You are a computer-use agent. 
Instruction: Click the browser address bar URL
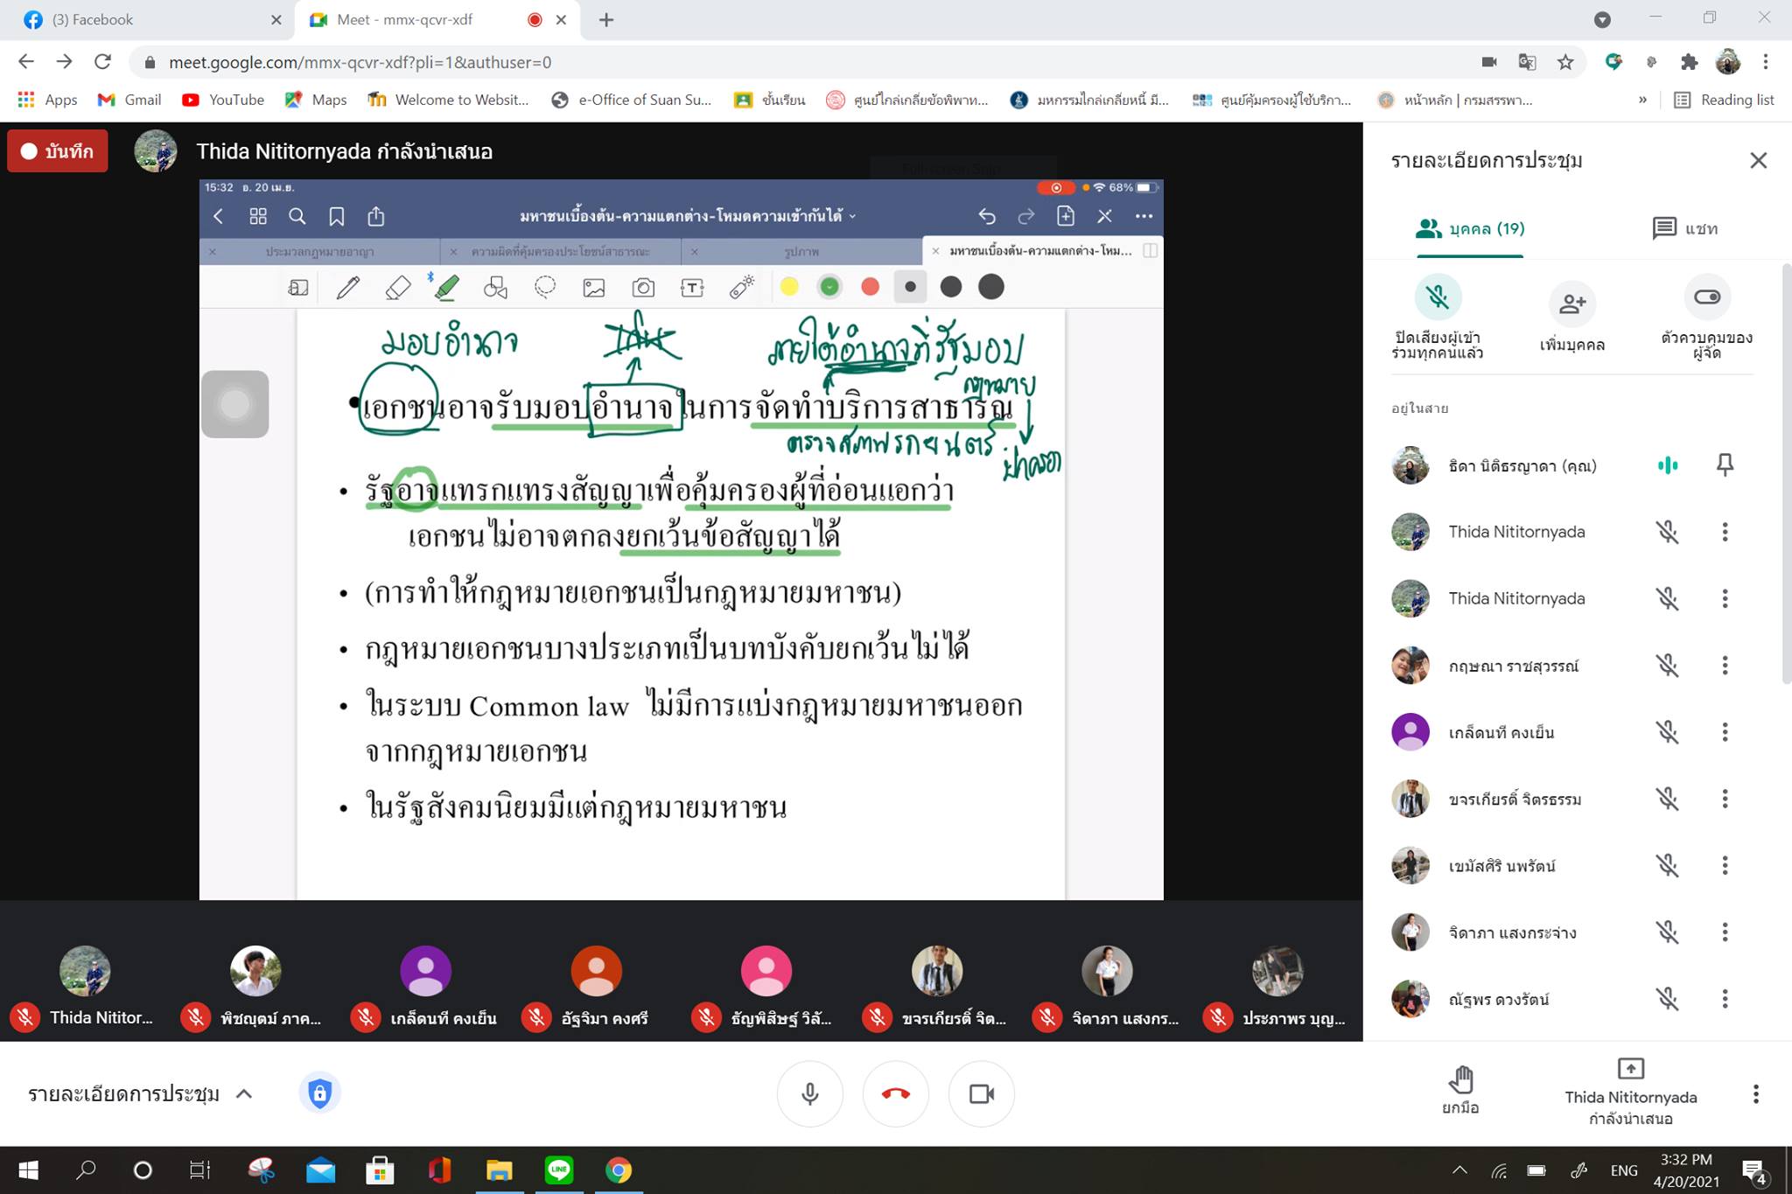pyautogui.click(x=360, y=62)
